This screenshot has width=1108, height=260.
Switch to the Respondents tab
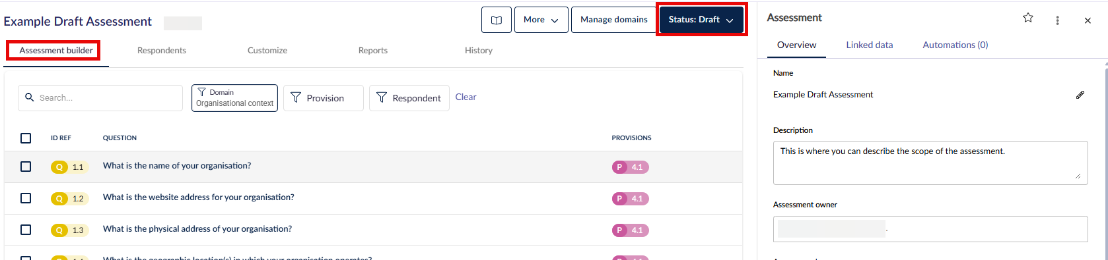162,51
